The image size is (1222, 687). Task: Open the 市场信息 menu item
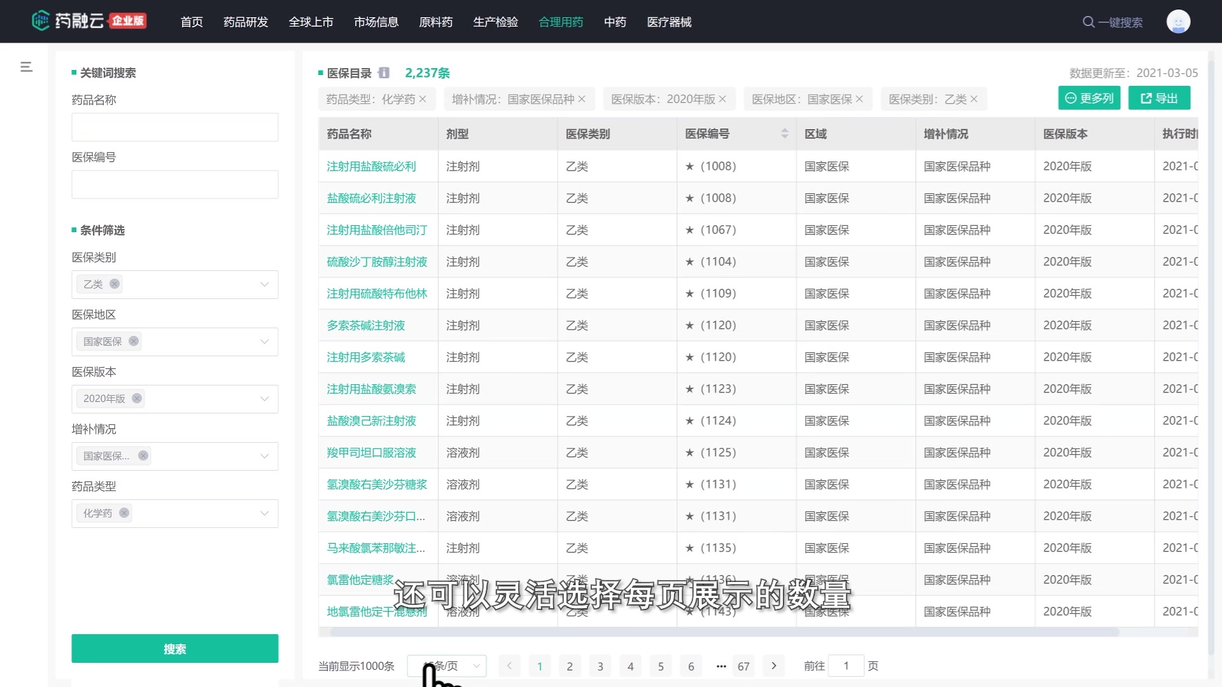376,22
